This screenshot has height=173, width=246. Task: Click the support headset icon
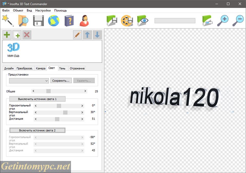84,20
